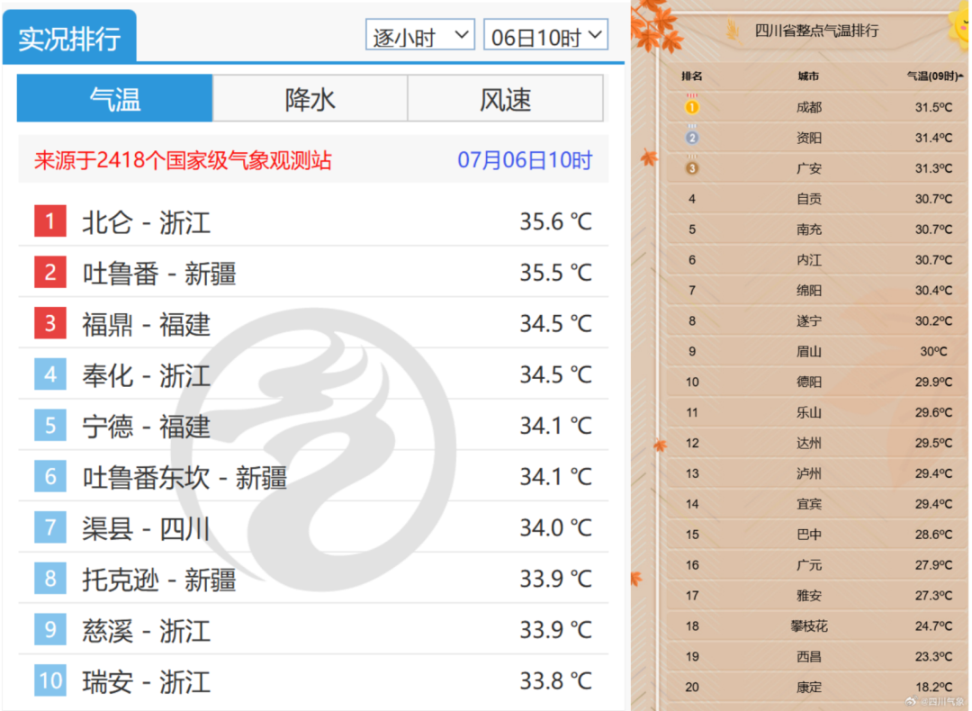The width and height of the screenshot is (972, 711).
Task: Click the blue rank 4 badge
Action: (50, 374)
